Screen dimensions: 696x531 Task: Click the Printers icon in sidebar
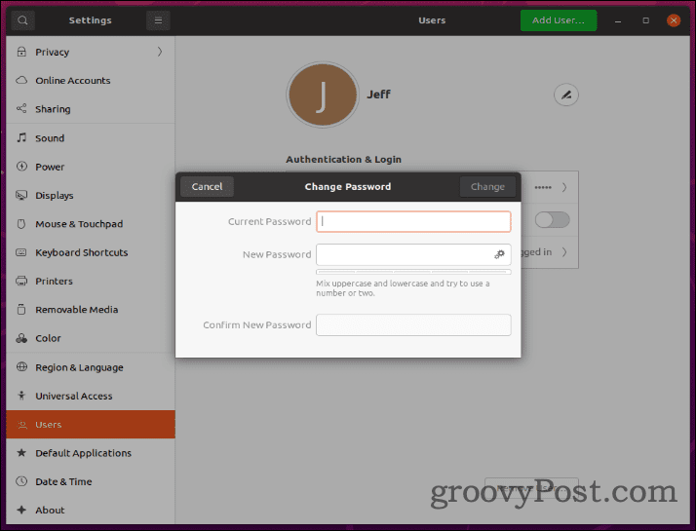(x=21, y=282)
